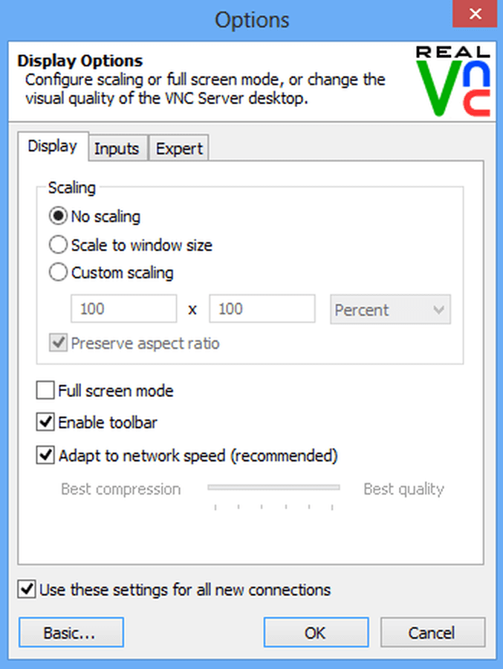Click the Cancel button

[x=432, y=633]
